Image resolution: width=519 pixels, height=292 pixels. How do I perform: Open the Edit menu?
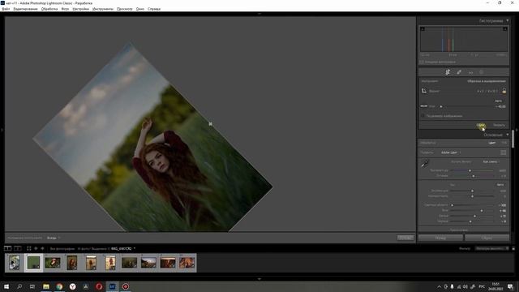coord(25,9)
